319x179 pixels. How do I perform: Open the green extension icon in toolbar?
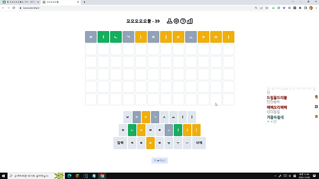pyautogui.click(x=274, y=8)
